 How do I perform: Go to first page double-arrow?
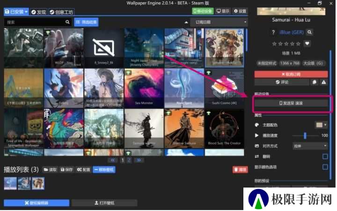pyautogui.click(x=113, y=160)
